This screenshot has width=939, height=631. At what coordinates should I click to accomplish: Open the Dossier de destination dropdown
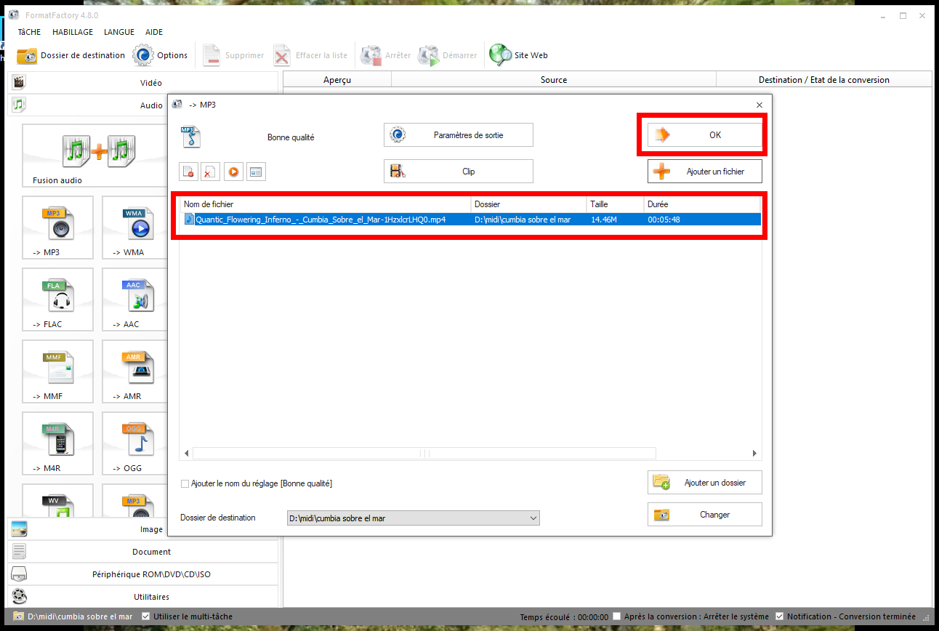[533, 518]
